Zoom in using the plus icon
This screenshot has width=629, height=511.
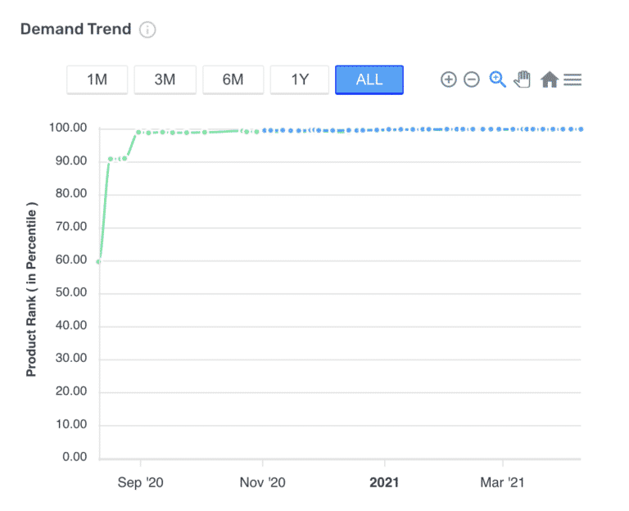pos(448,79)
